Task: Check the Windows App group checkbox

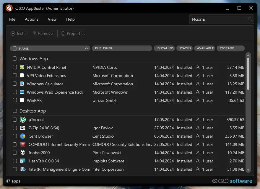Action: (15, 59)
